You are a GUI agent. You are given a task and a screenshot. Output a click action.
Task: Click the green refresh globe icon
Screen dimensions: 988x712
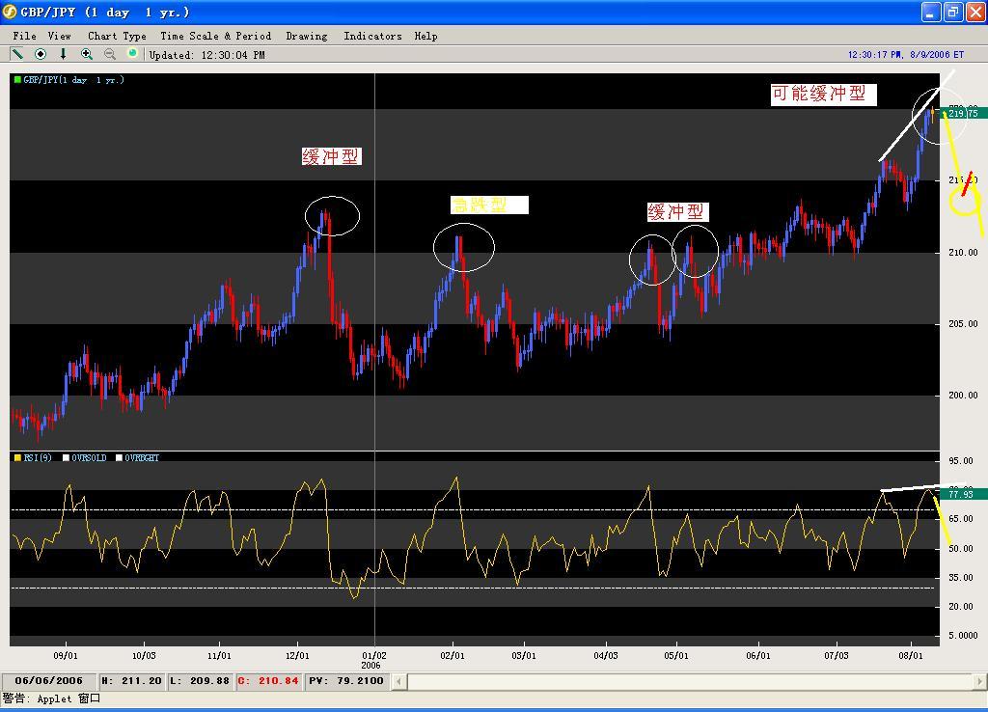coord(132,53)
